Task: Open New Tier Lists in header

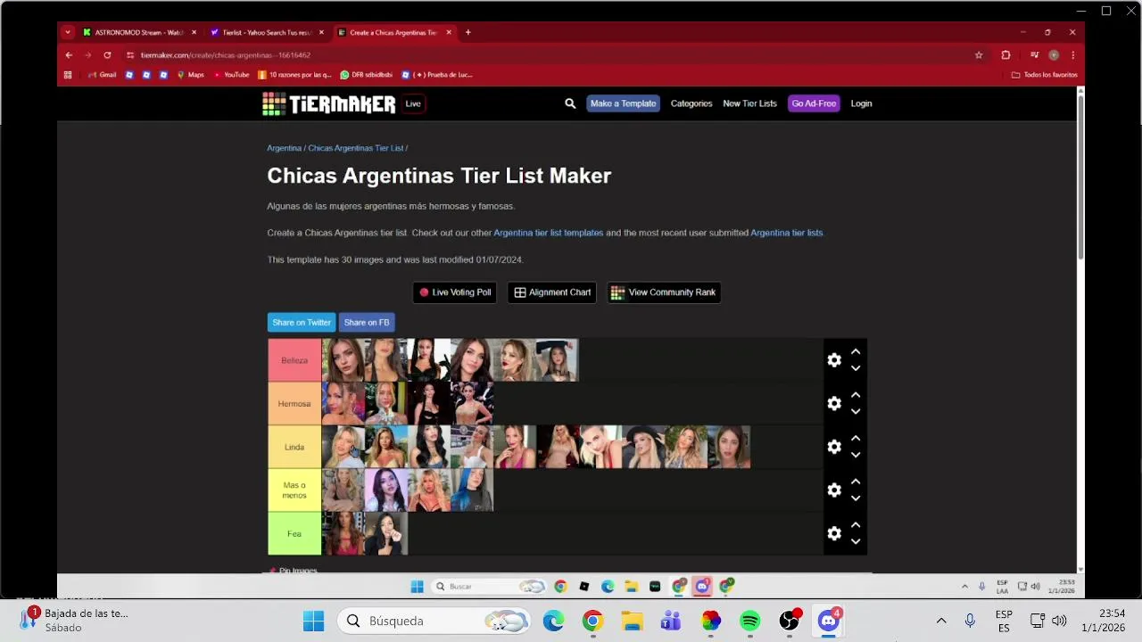Action: [x=749, y=103]
